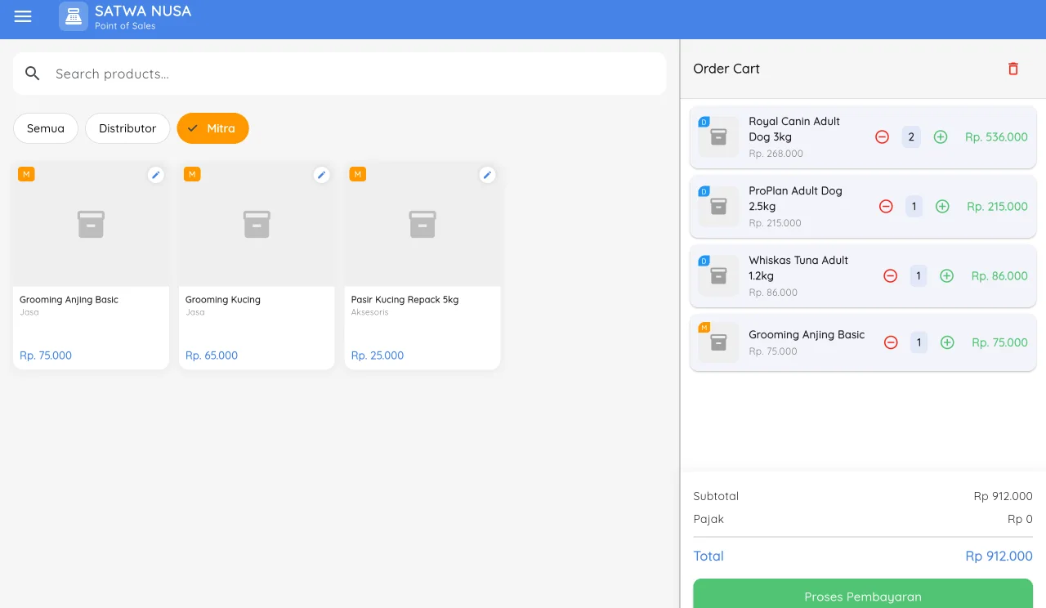1046x608 pixels.
Task: Click the Rp. 86.000 line total
Action: (999, 276)
